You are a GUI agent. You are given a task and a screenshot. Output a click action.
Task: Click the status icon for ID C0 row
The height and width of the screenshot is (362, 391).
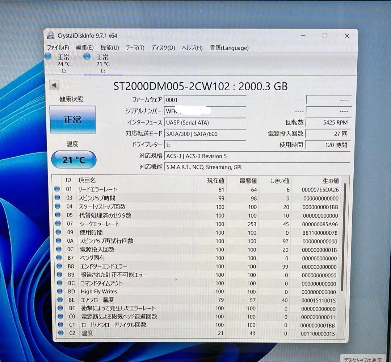[x=60, y=316]
